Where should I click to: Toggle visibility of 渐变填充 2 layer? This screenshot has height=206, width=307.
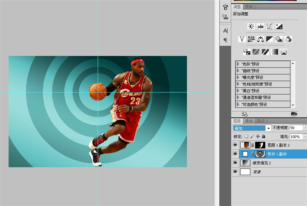pyautogui.click(x=235, y=163)
